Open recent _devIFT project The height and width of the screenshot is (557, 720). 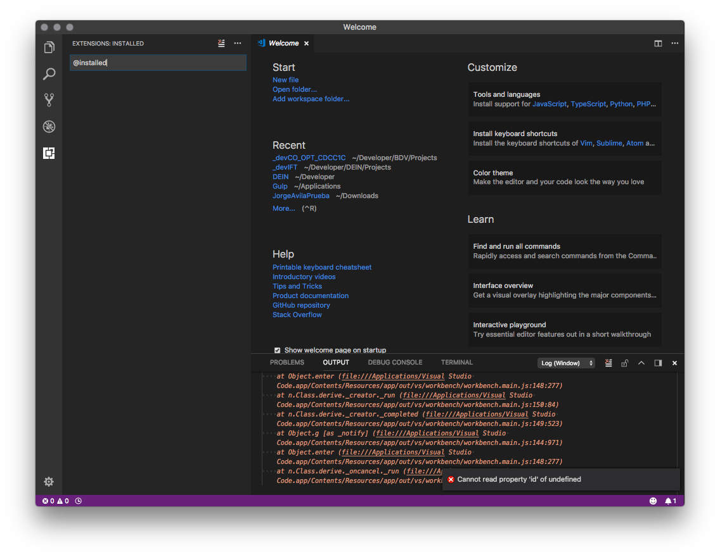(x=285, y=167)
